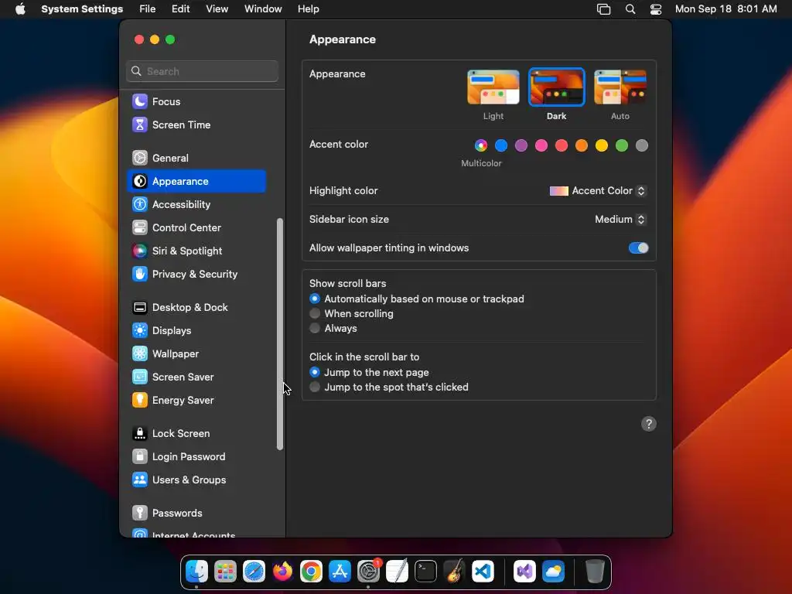
Task: Click Privacy & Security hand icon
Action: coord(140,275)
